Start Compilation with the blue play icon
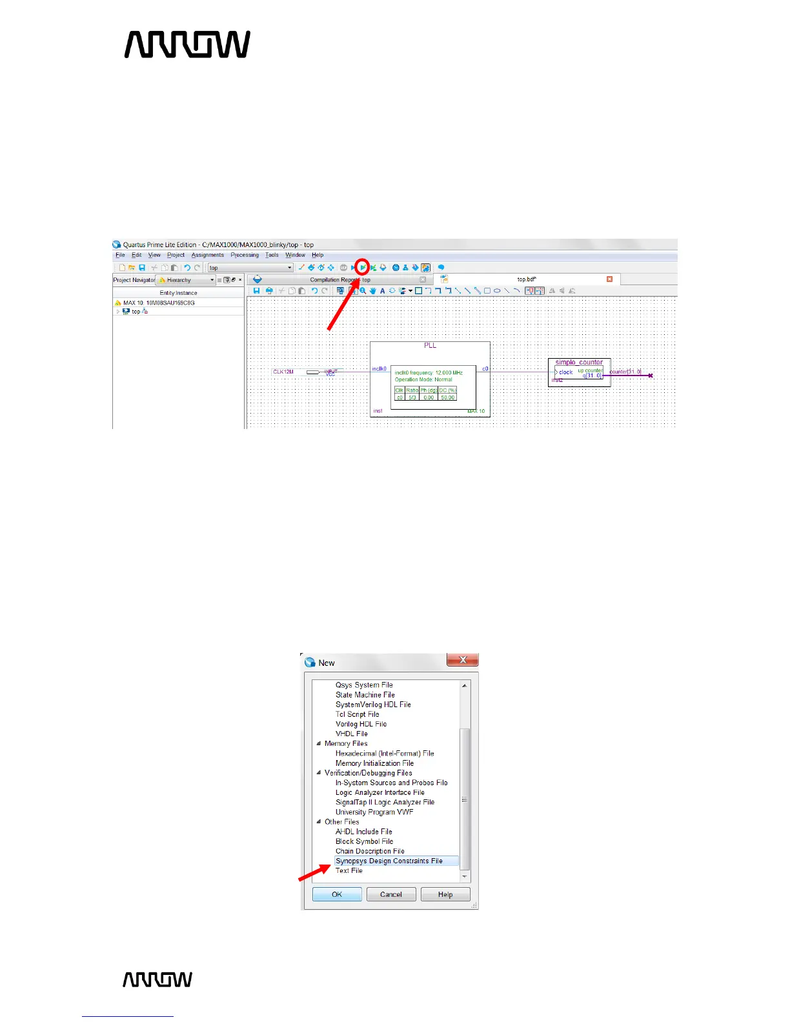 (353, 267)
